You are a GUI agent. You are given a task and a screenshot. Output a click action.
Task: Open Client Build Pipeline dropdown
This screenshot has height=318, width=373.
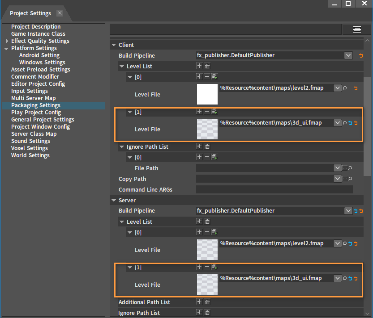click(x=348, y=55)
